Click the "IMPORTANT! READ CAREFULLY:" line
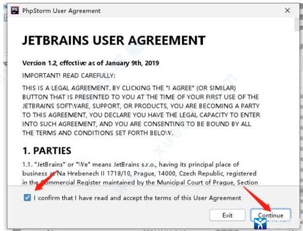Viewport: 303px width, 231px height. pos(69,76)
